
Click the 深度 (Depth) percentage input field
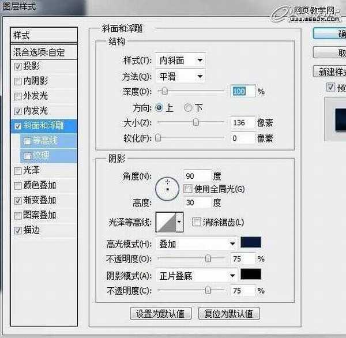click(x=242, y=91)
